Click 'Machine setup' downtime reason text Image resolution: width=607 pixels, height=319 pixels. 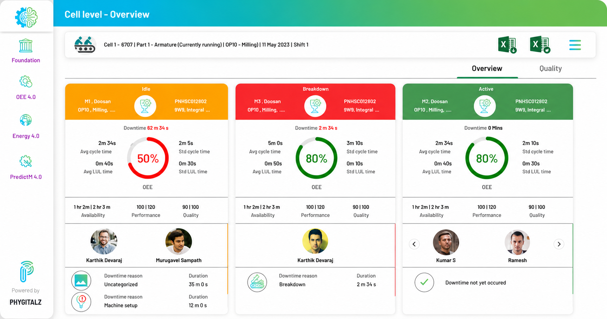pyautogui.click(x=121, y=305)
